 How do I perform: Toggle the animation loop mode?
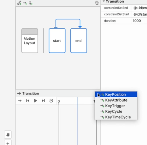(51, 101)
